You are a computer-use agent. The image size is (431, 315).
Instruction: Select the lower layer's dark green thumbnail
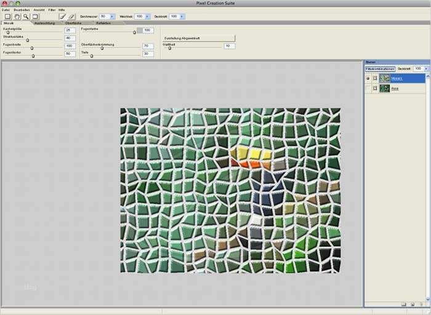click(x=385, y=89)
